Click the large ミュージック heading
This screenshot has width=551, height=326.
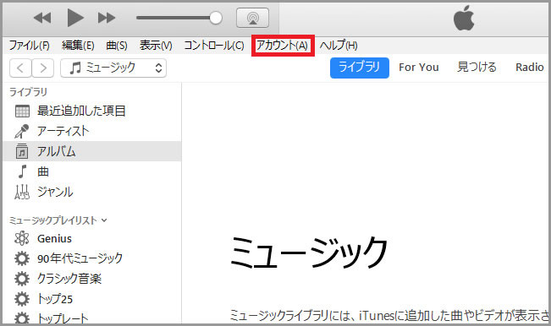click(x=309, y=253)
